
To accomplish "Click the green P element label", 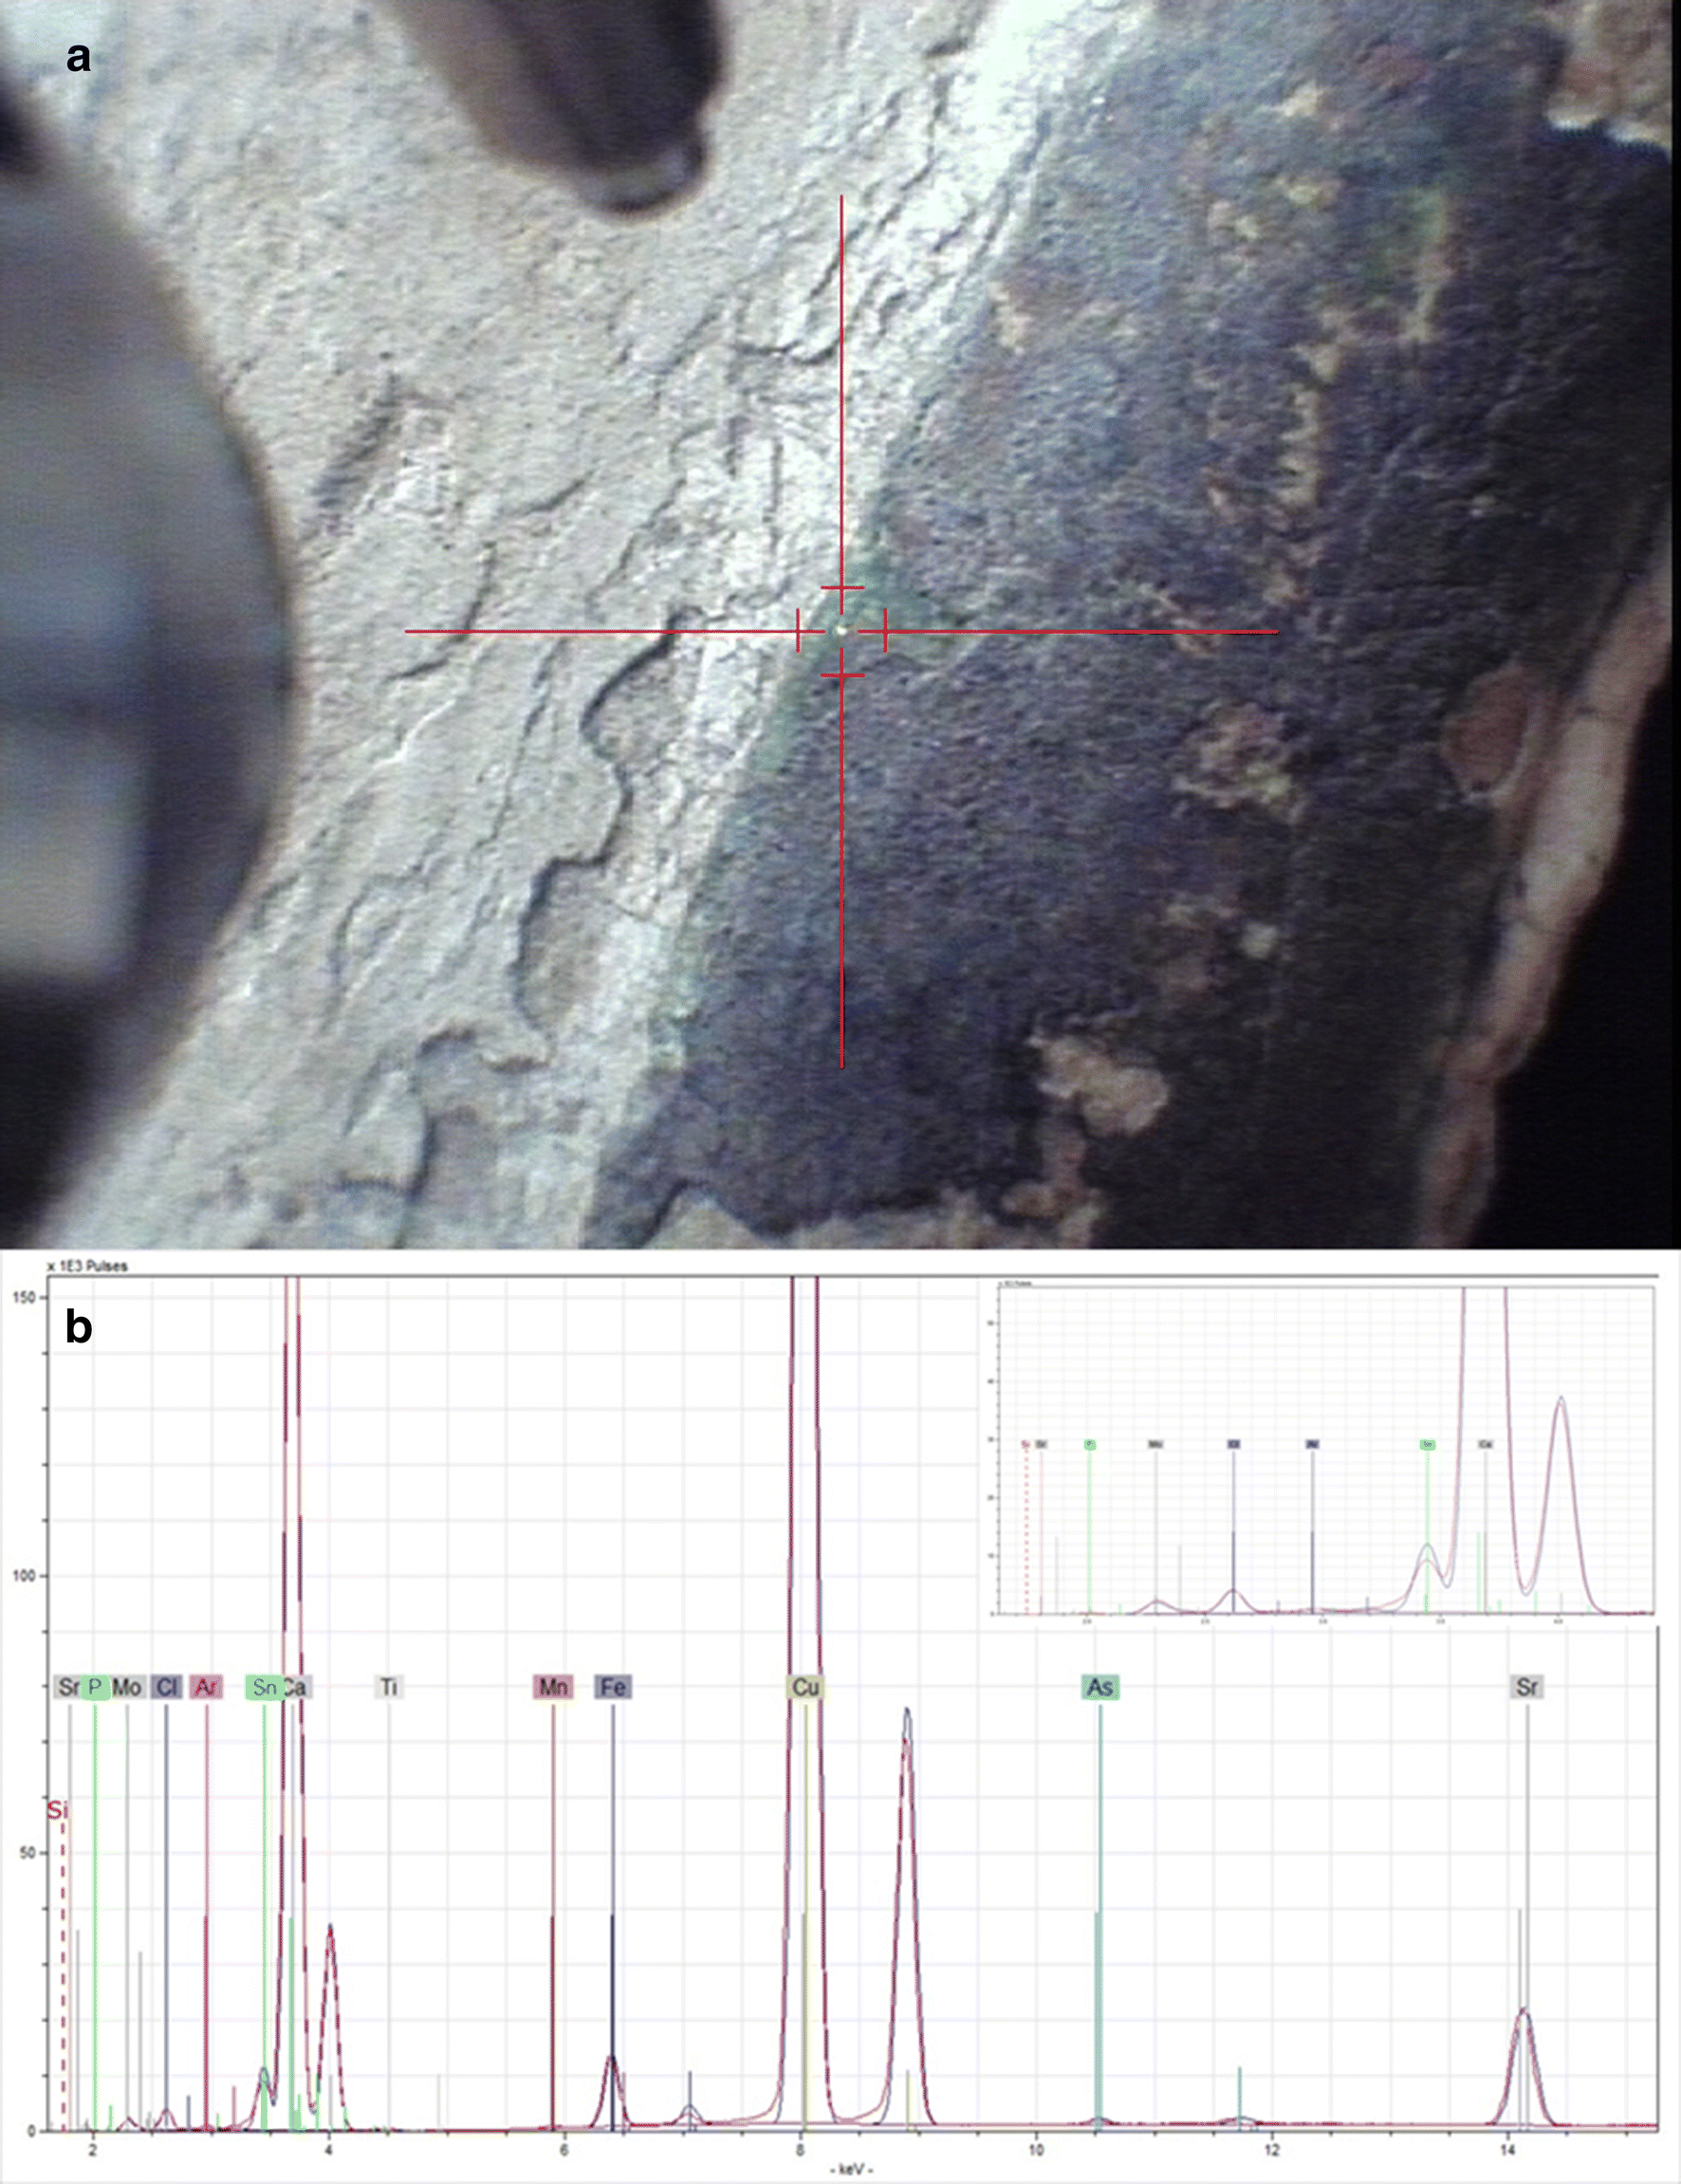I will tap(95, 1688).
